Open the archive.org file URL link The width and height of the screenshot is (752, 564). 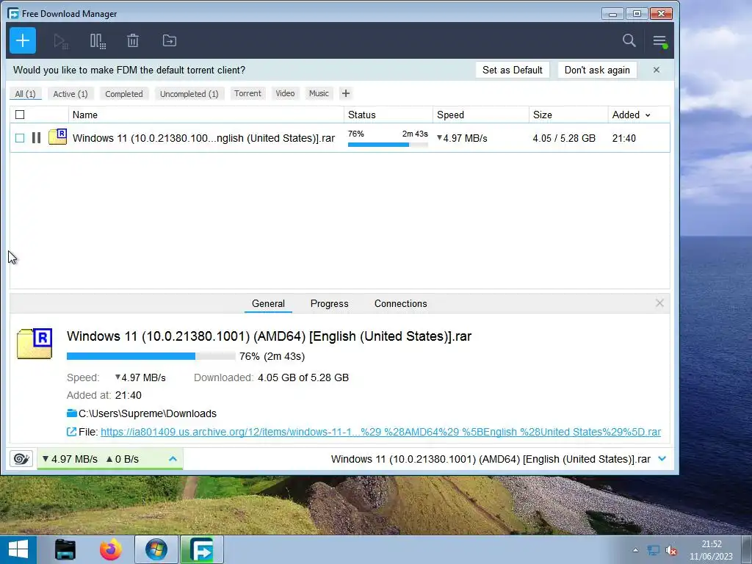[x=381, y=432]
